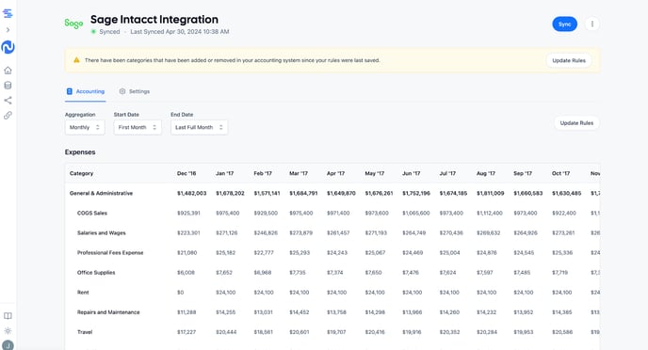
Task: Toggle the theme with the sun icon
Action: pos(8,330)
